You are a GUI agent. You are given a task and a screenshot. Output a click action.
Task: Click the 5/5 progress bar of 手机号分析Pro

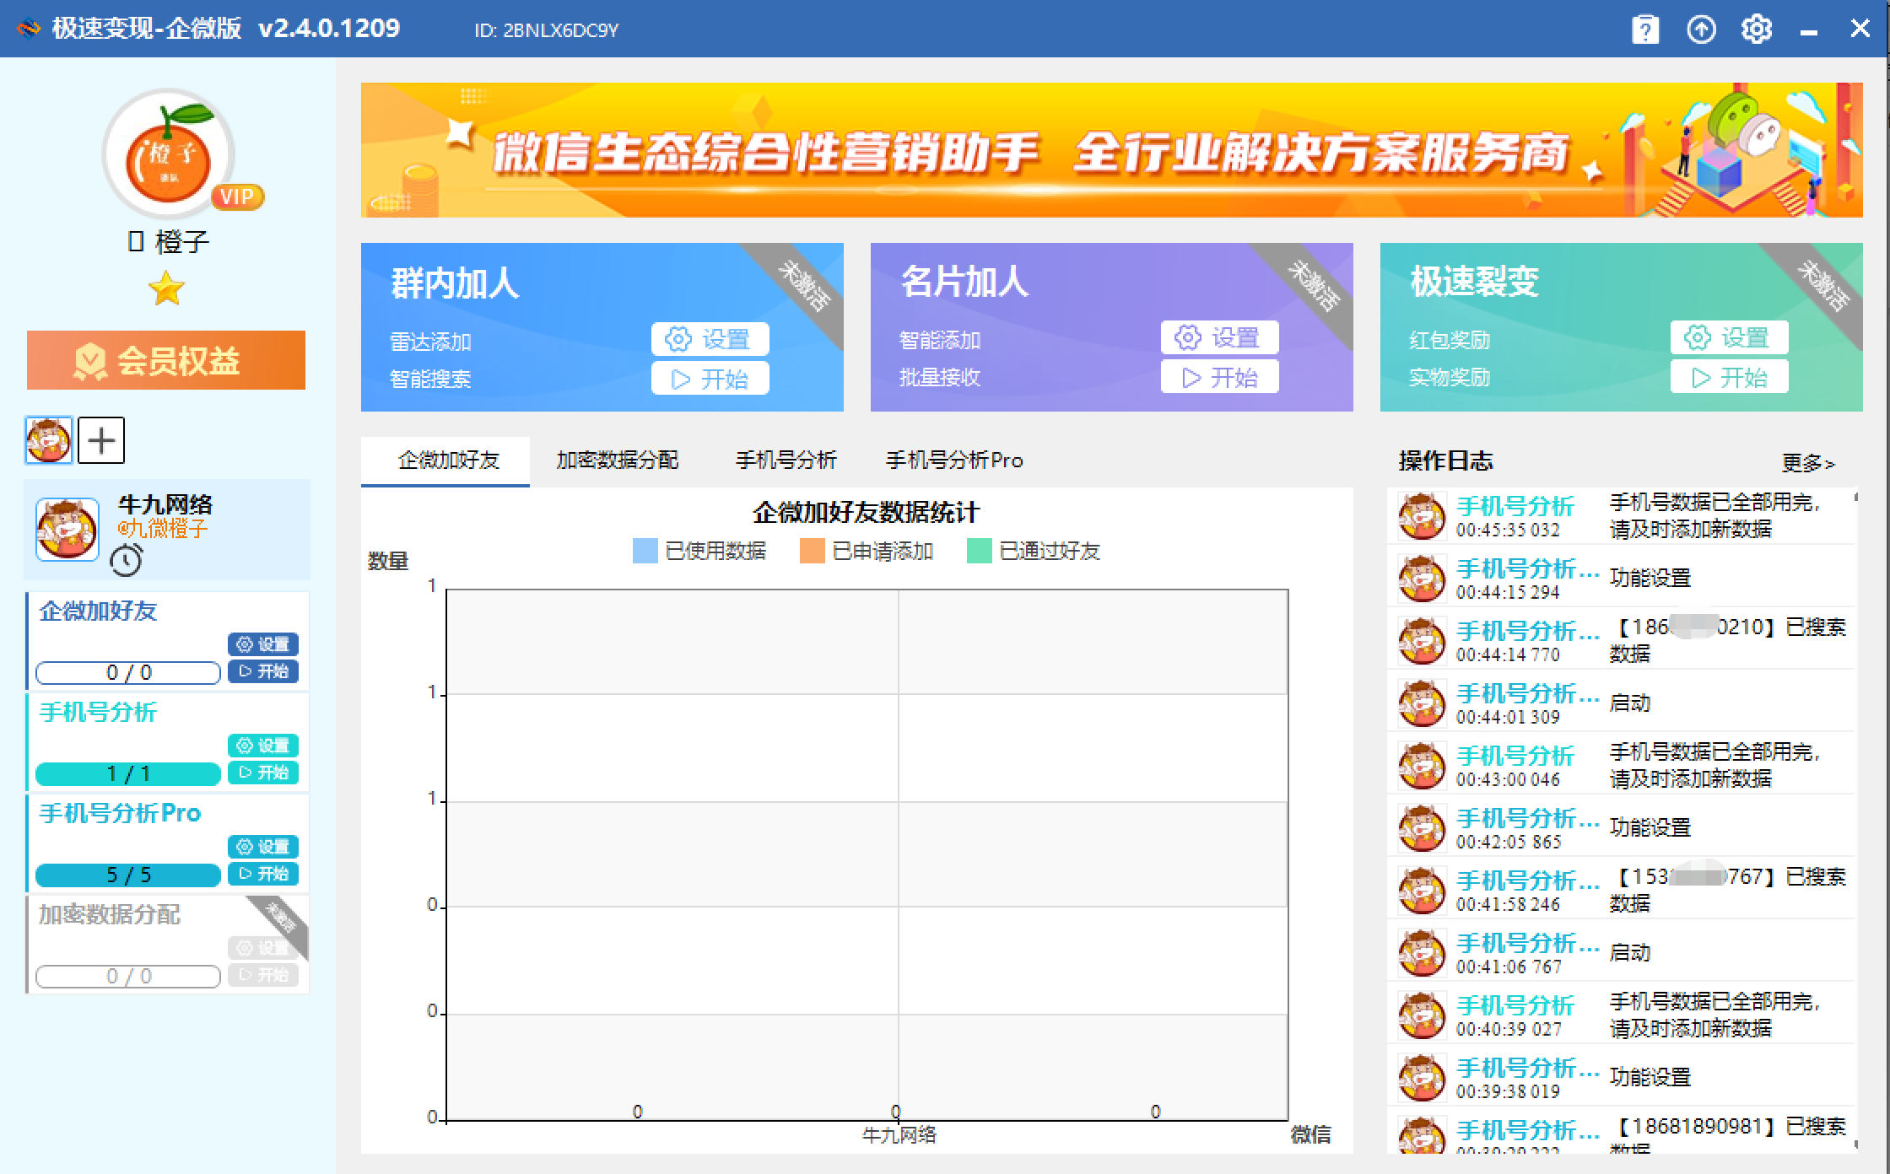click(127, 875)
